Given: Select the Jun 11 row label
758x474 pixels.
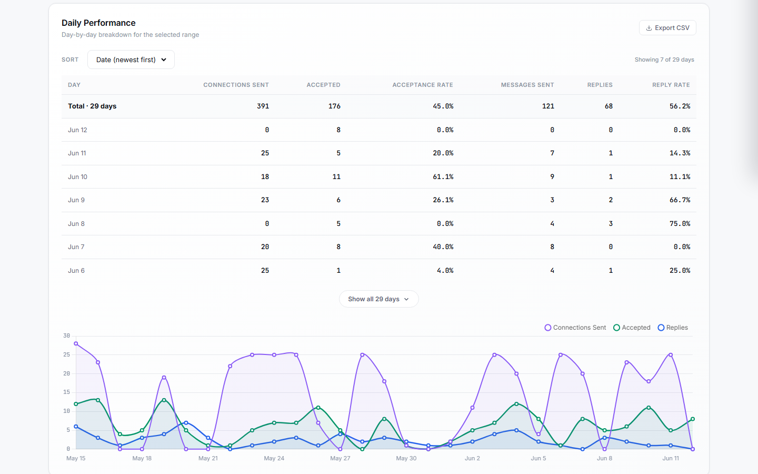Looking at the screenshot, I should (77, 153).
